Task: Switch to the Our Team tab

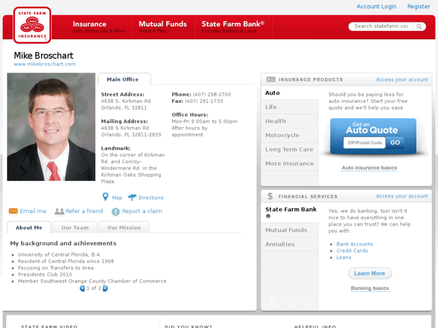Action: [75, 227]
